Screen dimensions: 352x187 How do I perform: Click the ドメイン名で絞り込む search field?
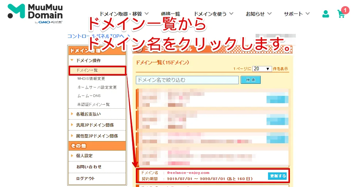[187, 80]
